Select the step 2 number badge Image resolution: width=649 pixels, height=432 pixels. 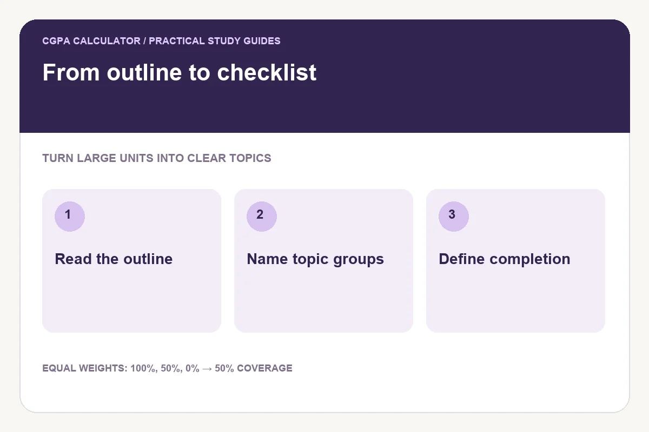pos(262,216)
